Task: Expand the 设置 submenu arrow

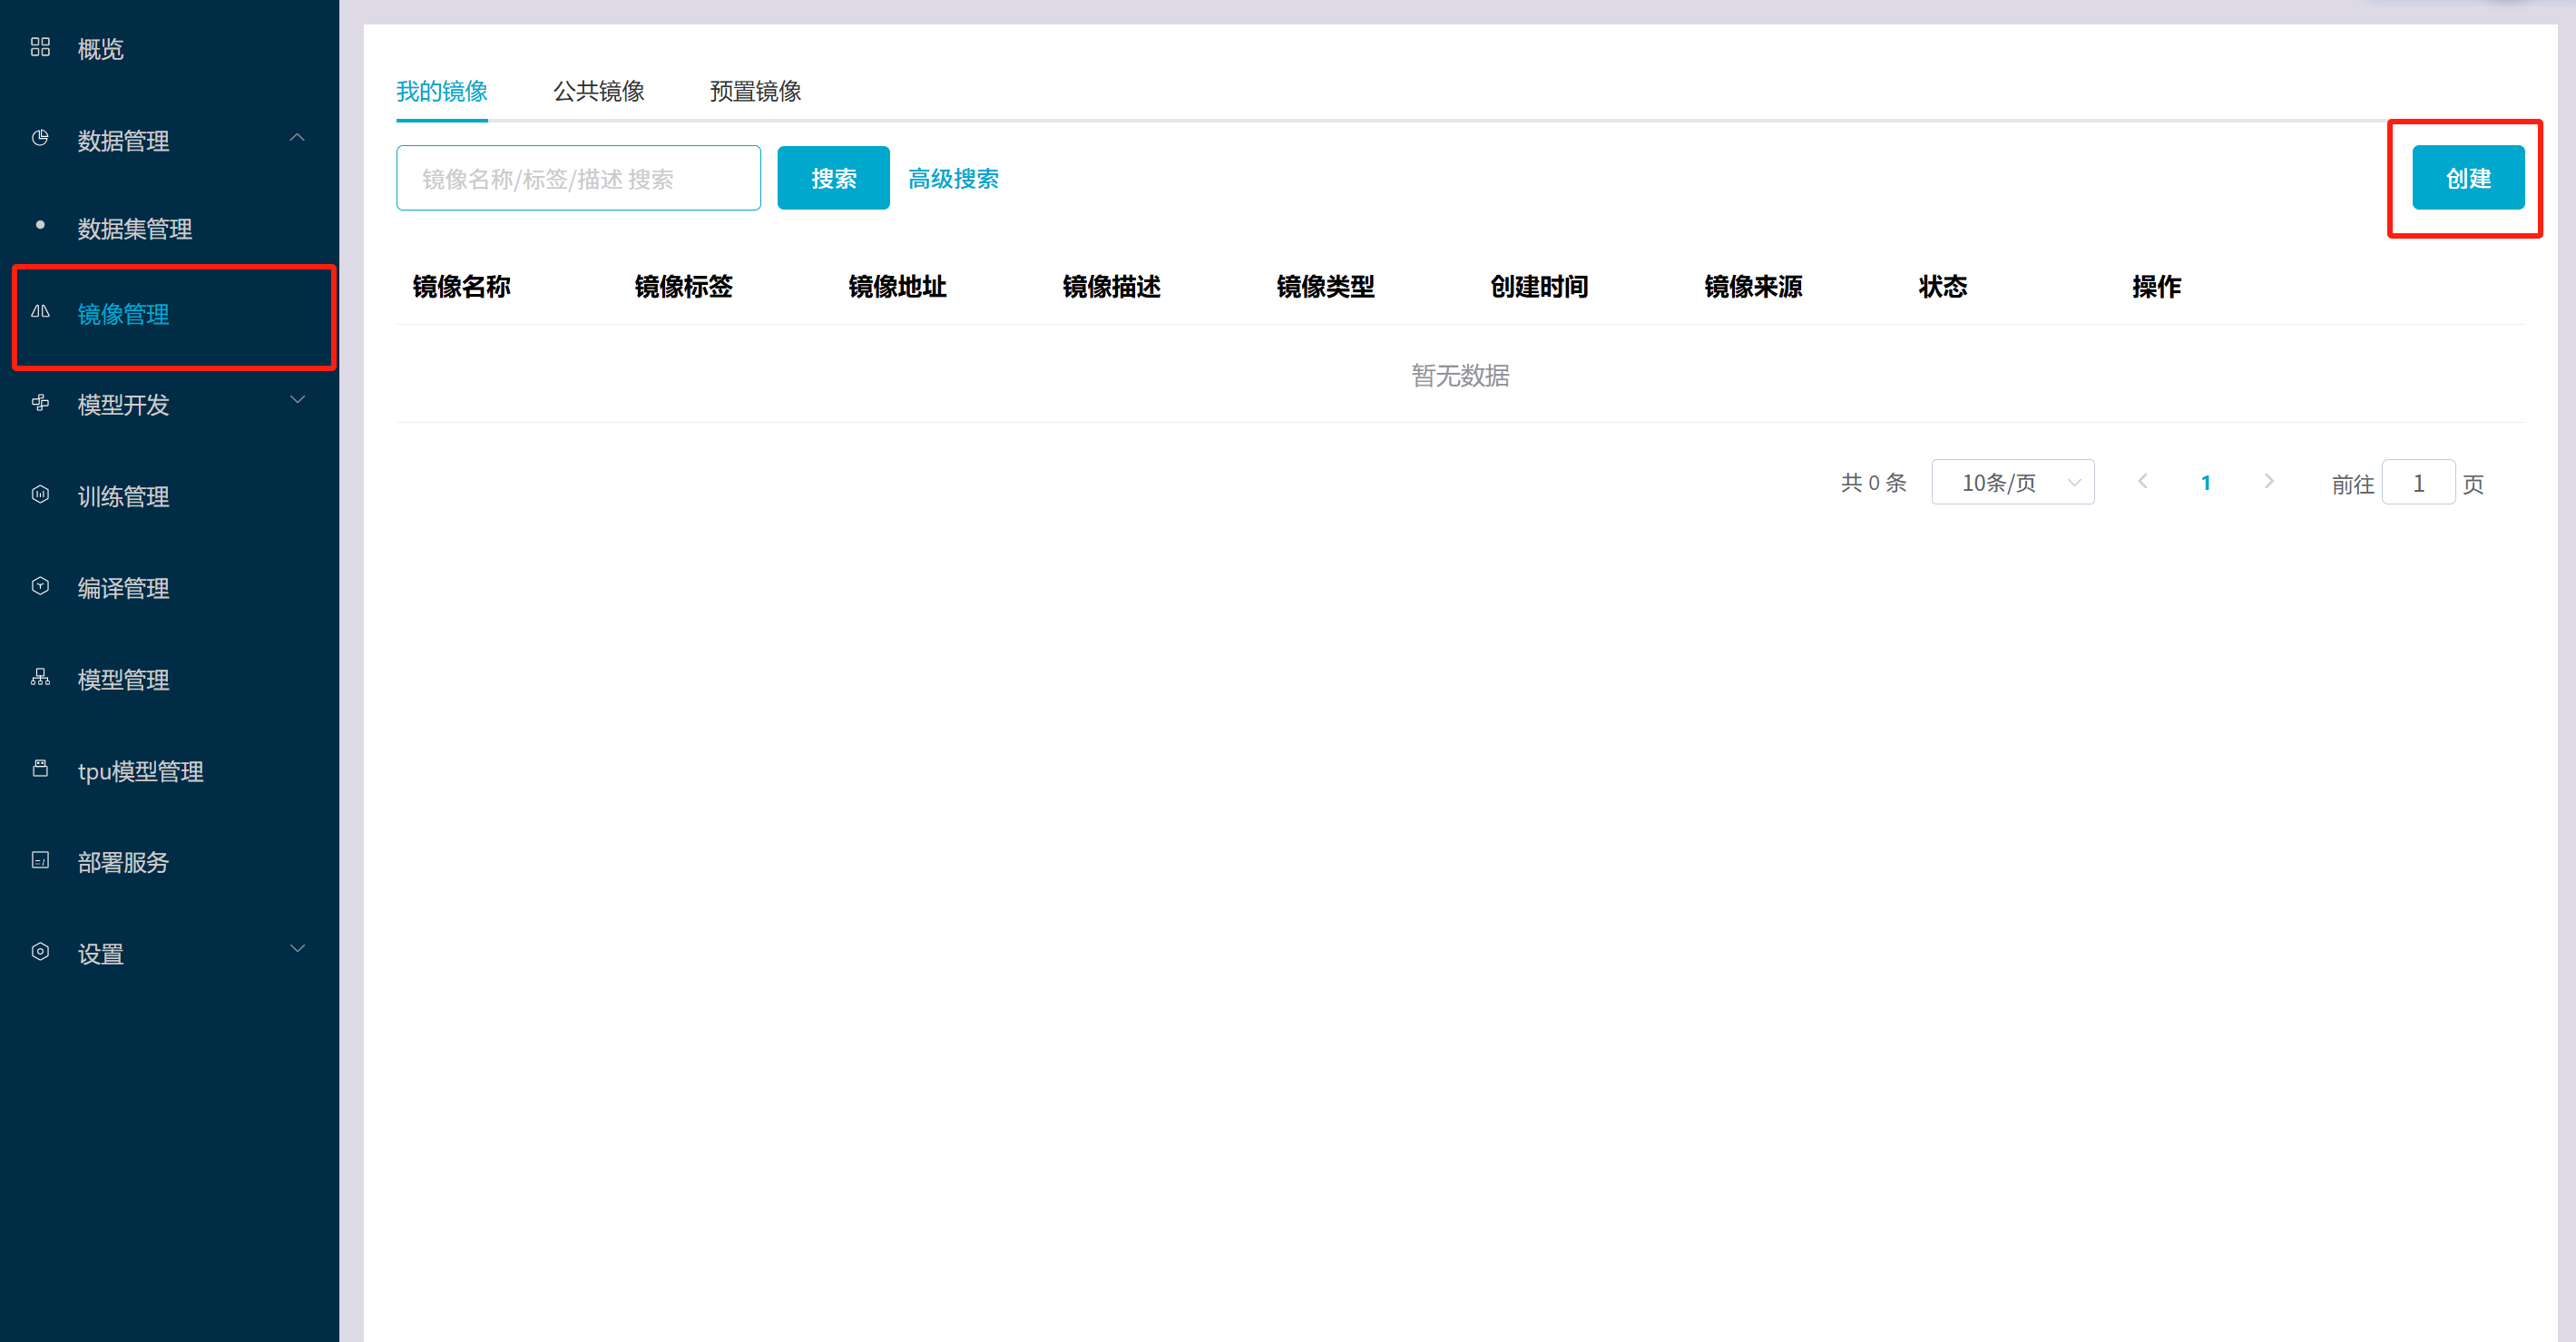Action: pos(297,949)
